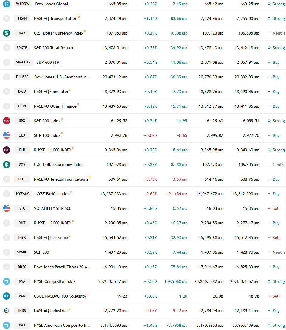The width and height of the screenshot is (286, 330).
Task: Open the IXTC ticker symbol
Action: pos(22,179)
